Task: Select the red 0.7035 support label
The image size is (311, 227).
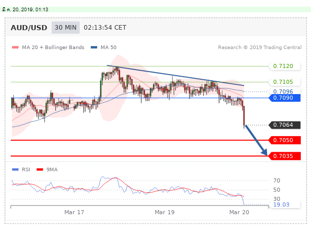Action: point(284,156)
